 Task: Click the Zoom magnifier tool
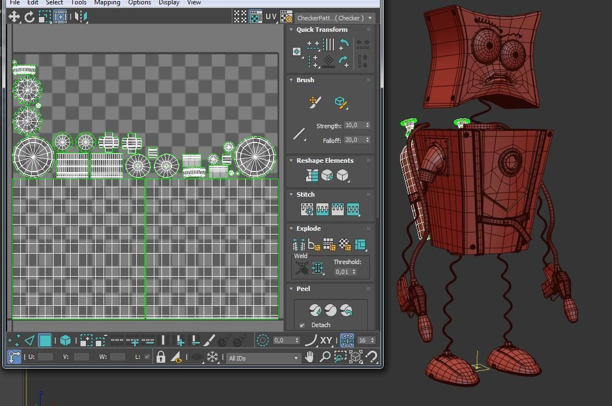325,358
